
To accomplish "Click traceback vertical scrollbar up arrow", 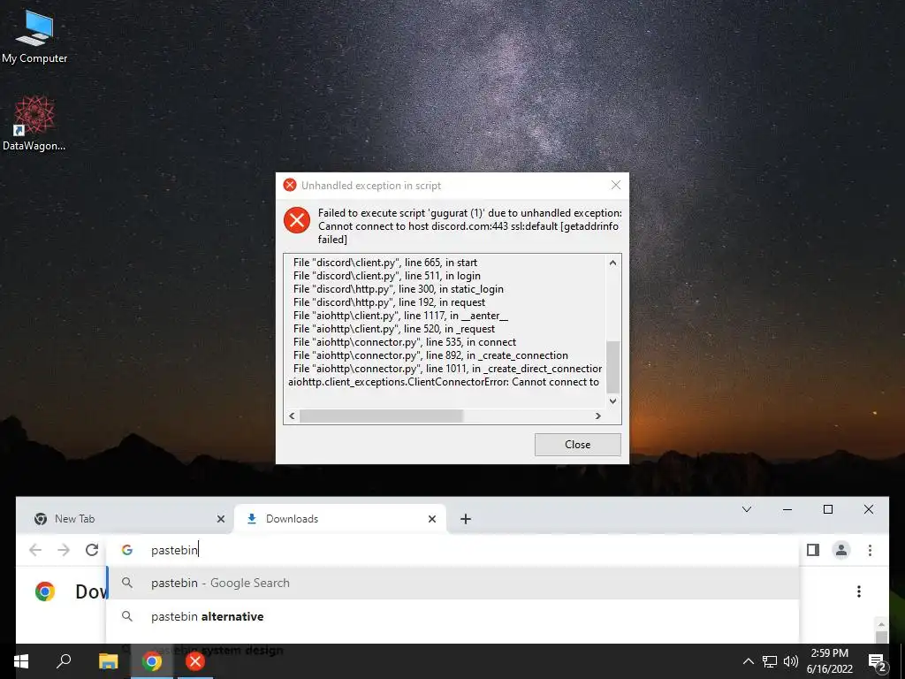I will point(613,263).
